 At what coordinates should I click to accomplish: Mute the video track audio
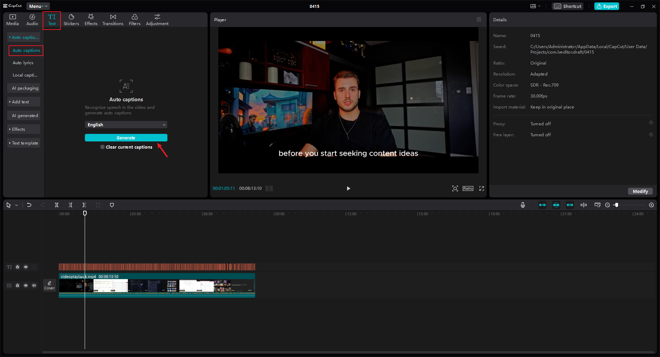pyautogui.click(x=34, y=285)
